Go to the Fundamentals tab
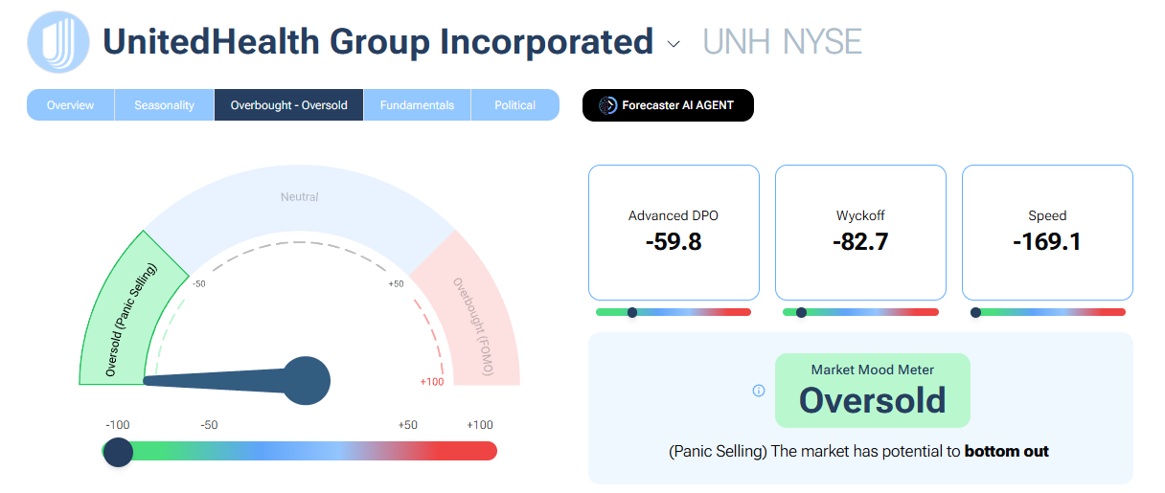The image size is (1165, 493). click(417, 105)
